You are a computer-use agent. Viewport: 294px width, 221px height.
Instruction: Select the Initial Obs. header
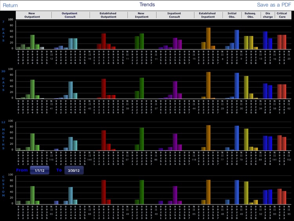(232, 15)
